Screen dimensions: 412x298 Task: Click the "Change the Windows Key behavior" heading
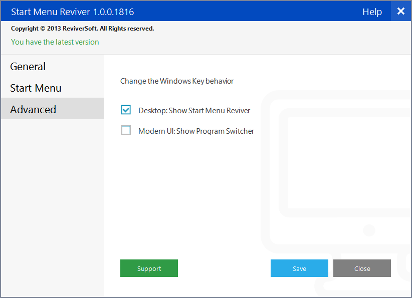pos(177,81)
